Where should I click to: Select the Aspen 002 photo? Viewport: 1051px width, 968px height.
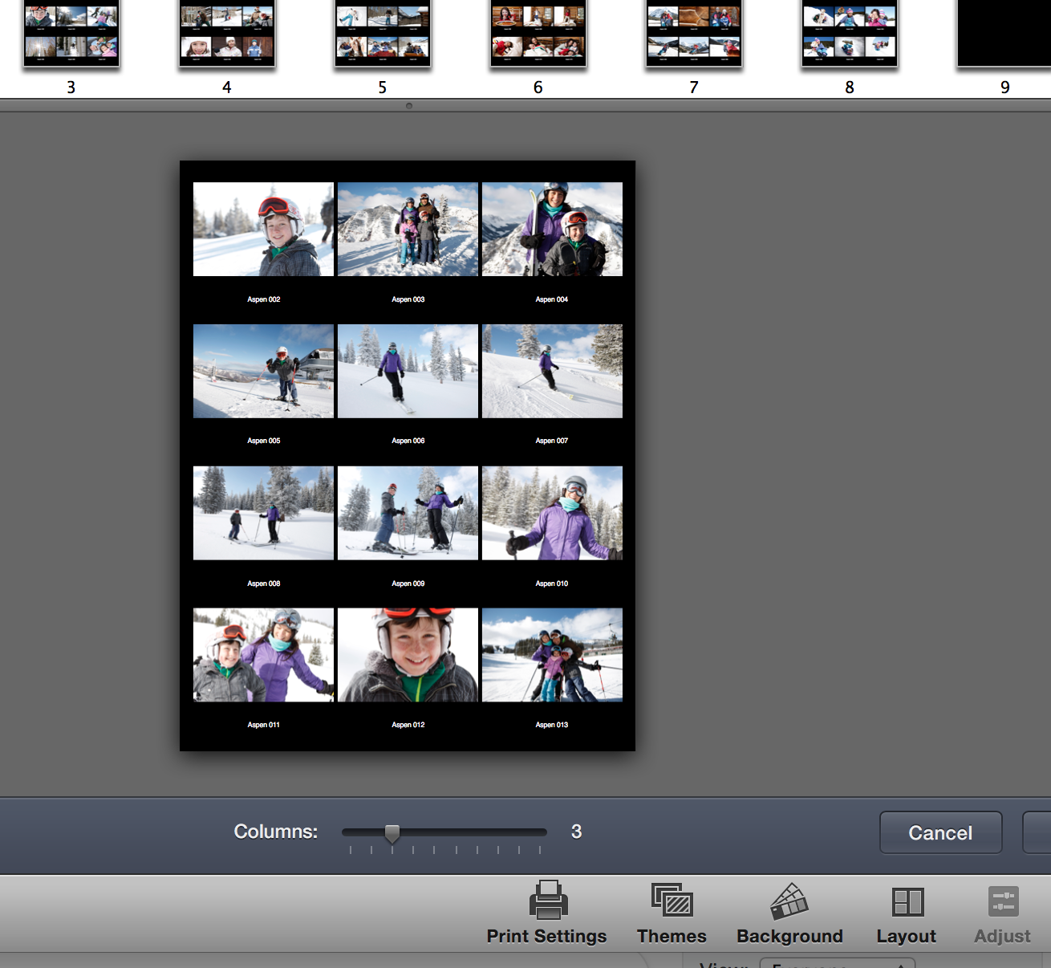pos(263,229)
